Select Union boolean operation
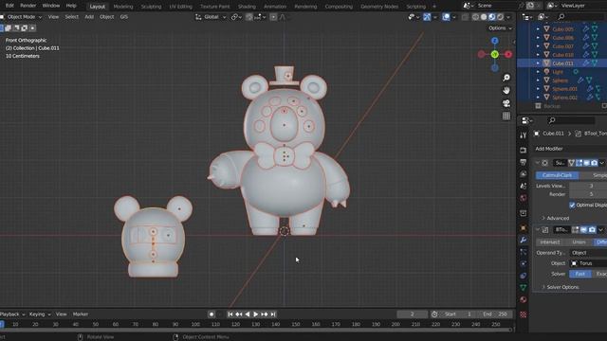This screenshot has height=341, width=607. point(579,242)
